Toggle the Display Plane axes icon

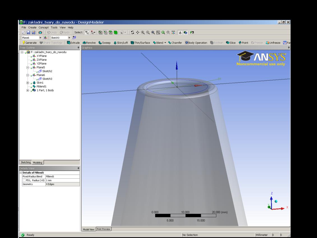pyautogui.click(x=180, y=32)
